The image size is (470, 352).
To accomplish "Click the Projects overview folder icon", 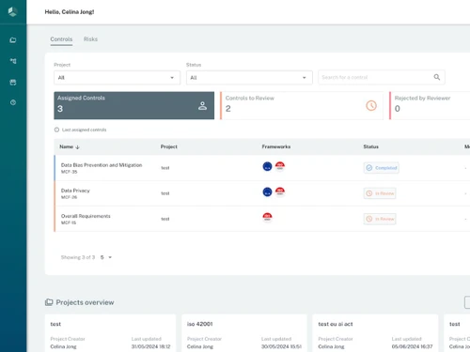I will 49,302.
